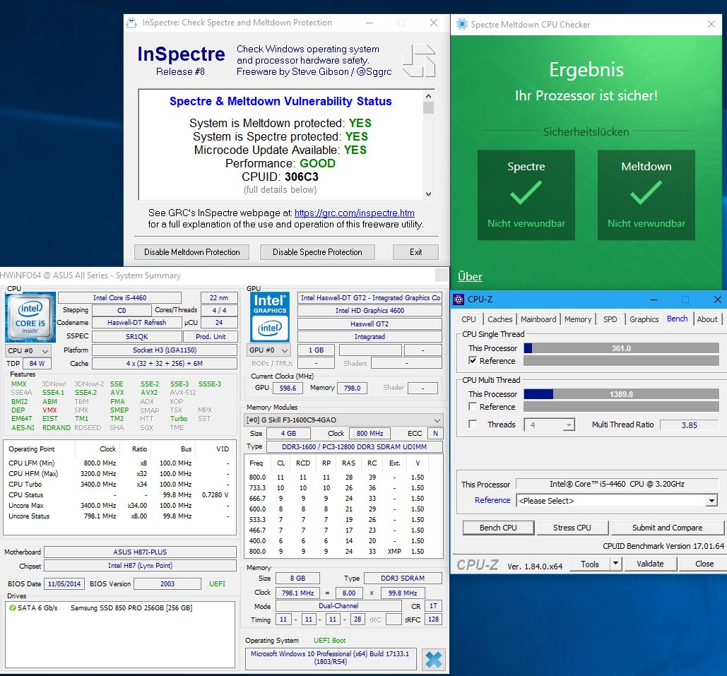This screenshot has height=676, width=727.
Task: Click the Intel HD Graphics 4600 field
Action: [370, 311]
